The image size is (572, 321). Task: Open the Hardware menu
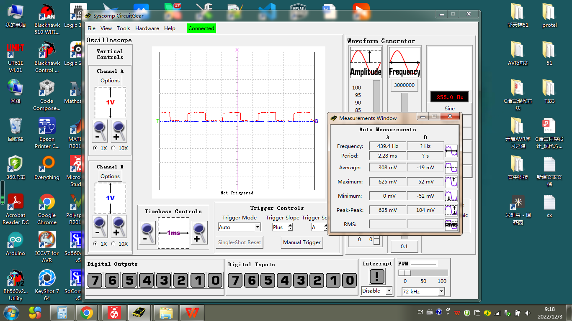(147, 28)
